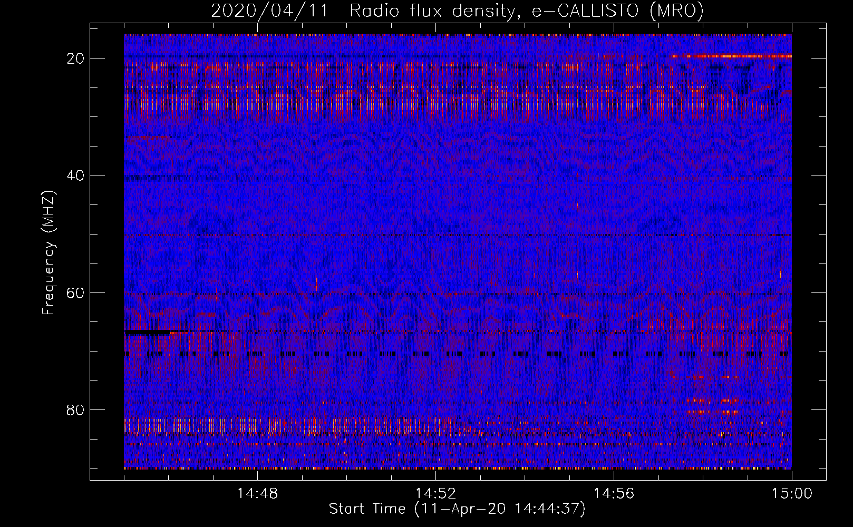This screenshot has height=527, width=853.
Task: Select the 60 frequency tick label
Action: [x=75, y=292]
